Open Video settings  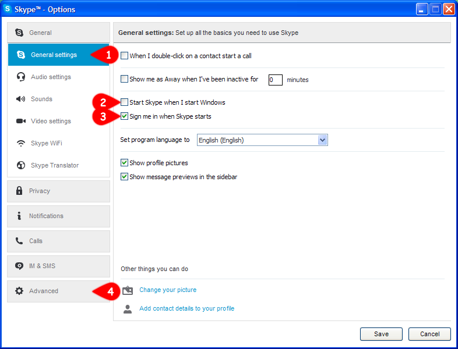pyautogui.click(x=58, y=121)
